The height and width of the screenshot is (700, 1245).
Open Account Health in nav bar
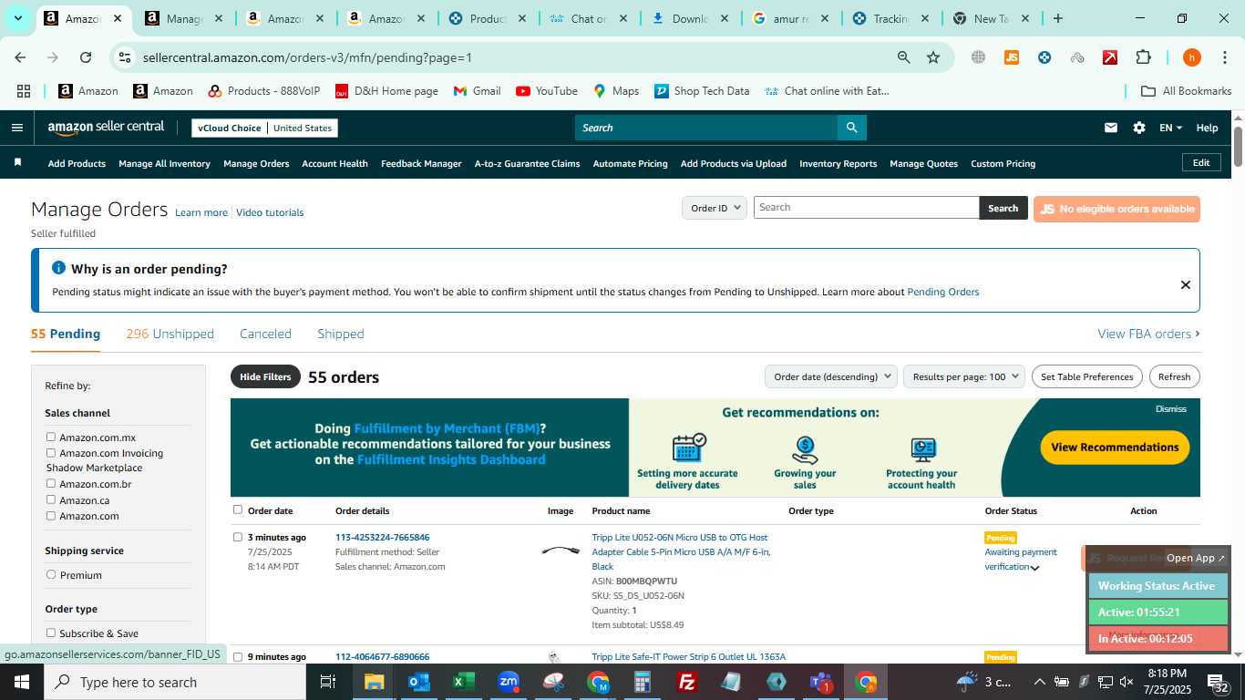tap(334, 163)
